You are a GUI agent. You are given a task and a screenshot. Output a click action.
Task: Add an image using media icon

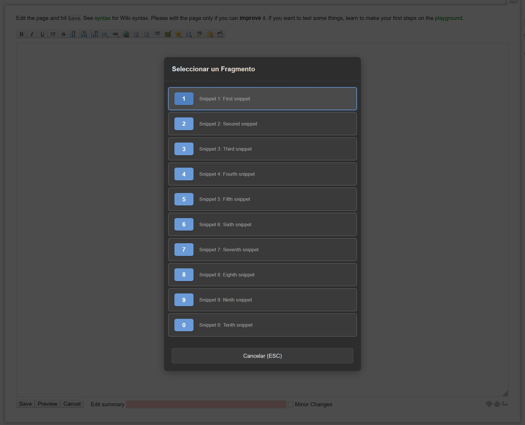pos(168,34)
